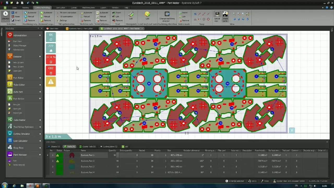Collapse the Designer module section
The width and height of the screenshot is (334, 188).
[x=40, y=56]
